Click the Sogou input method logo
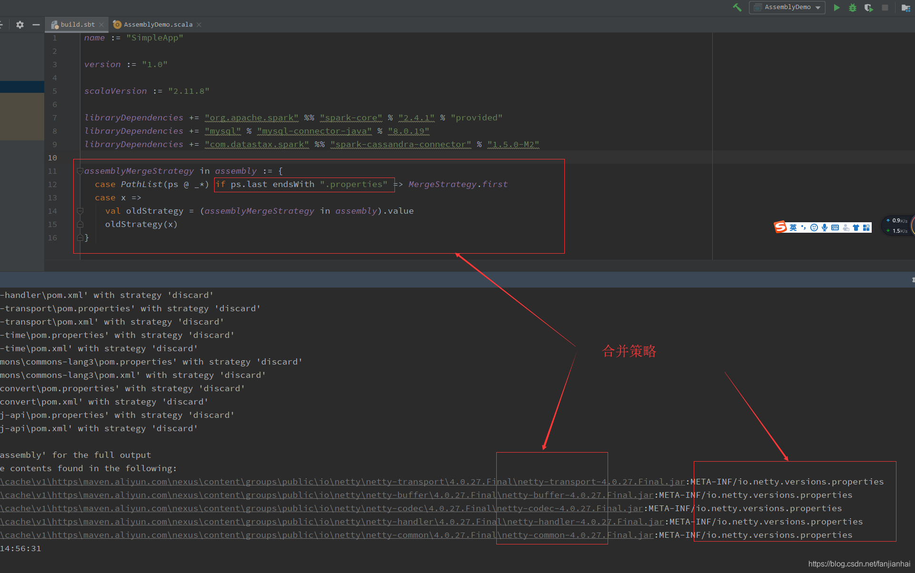 (x=780, y=227)
